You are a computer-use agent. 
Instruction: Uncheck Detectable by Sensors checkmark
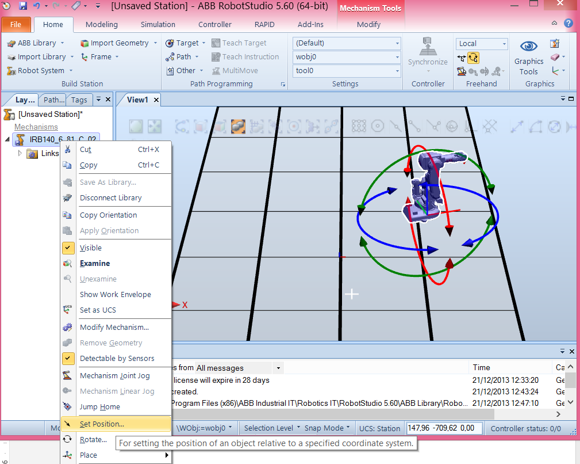click(68, 358)
